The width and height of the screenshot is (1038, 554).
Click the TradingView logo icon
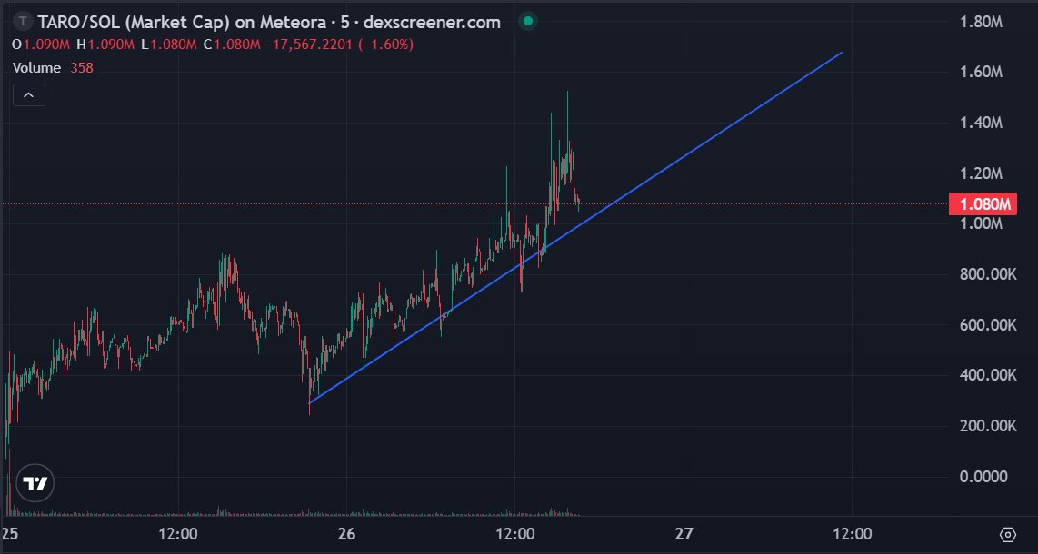click(35, 483)
